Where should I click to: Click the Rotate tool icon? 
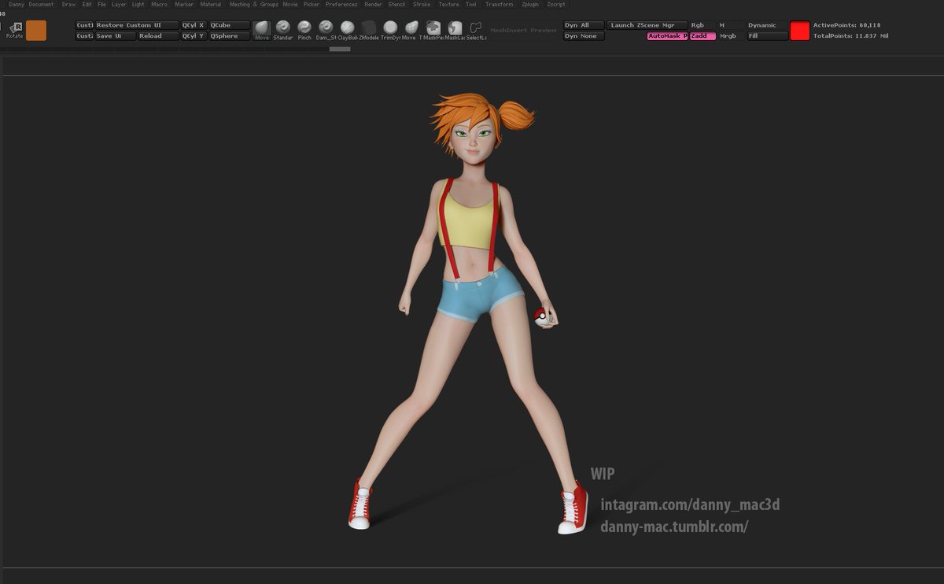coord(14,30)
